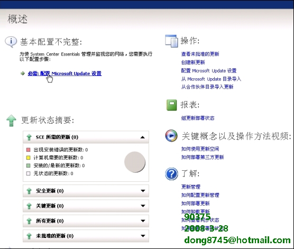Screen dimensions: 294x249
Task: Open 查看未批准的更新 link
Action: (200, 54)
